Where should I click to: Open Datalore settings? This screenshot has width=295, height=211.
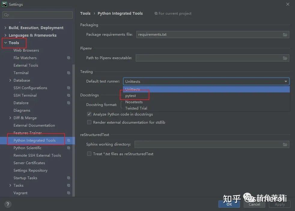21,103
